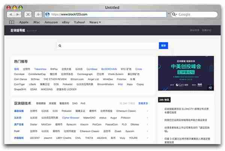Open the Augur link
This screenshot has width=225, height=151.
114,118
